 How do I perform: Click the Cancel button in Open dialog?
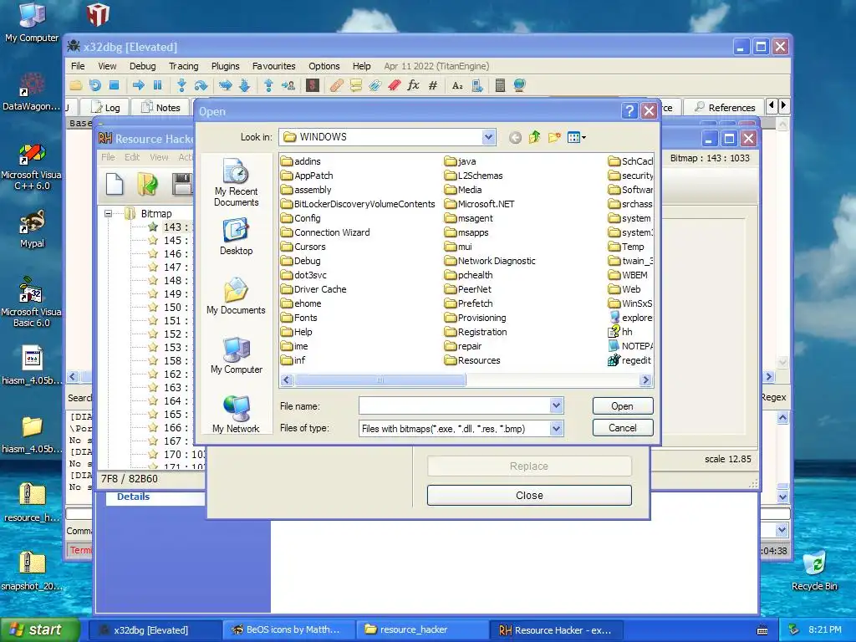point(622,428)
